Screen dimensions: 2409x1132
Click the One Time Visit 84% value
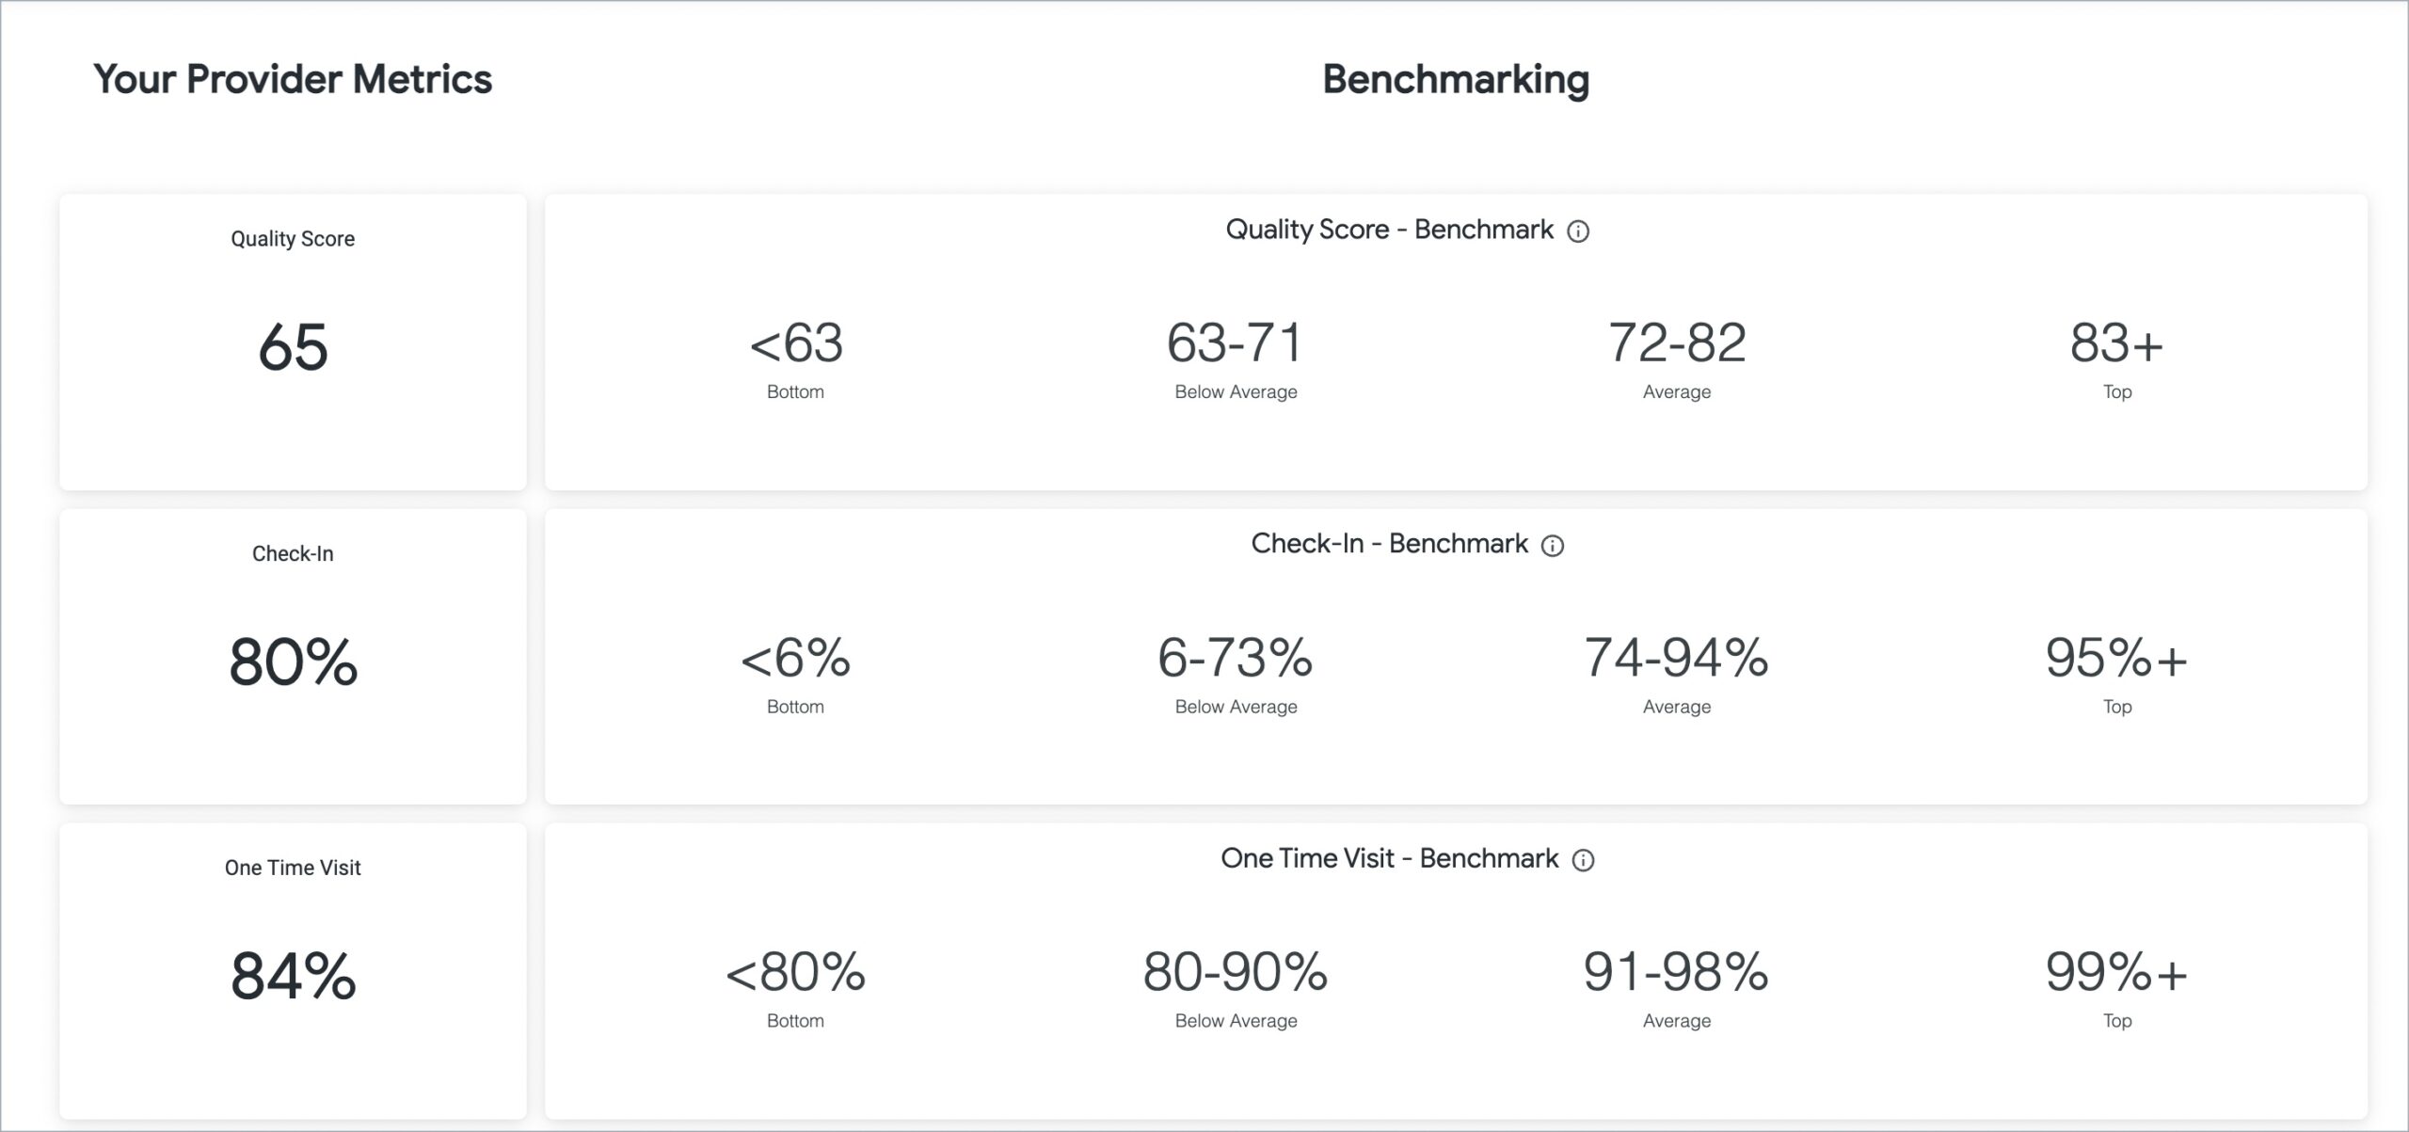[x=293, y=976]
